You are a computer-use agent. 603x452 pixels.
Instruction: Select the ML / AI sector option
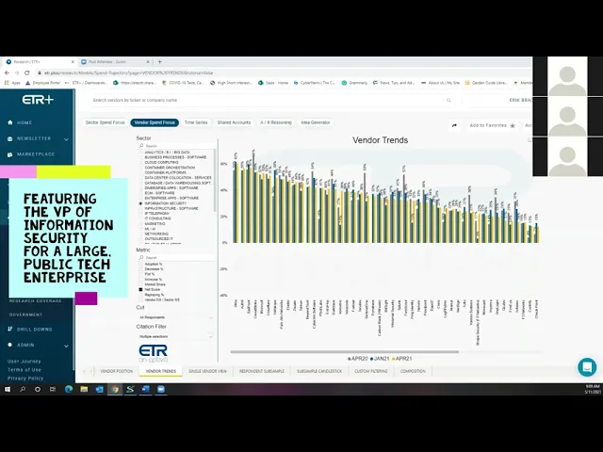(150, 229)
